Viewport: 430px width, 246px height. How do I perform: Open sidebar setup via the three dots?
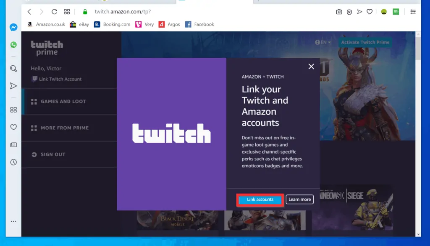click(x=13, y=221)
